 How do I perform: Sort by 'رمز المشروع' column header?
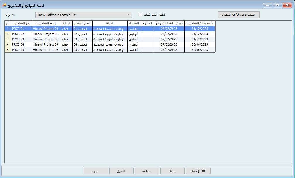point(21,23)
